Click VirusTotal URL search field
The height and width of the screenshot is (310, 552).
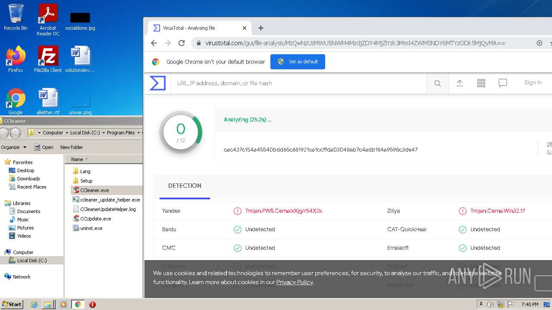(x=299, y=83)
